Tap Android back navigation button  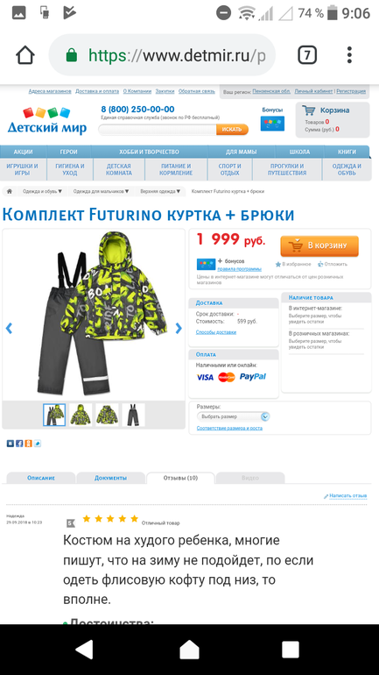84,650
